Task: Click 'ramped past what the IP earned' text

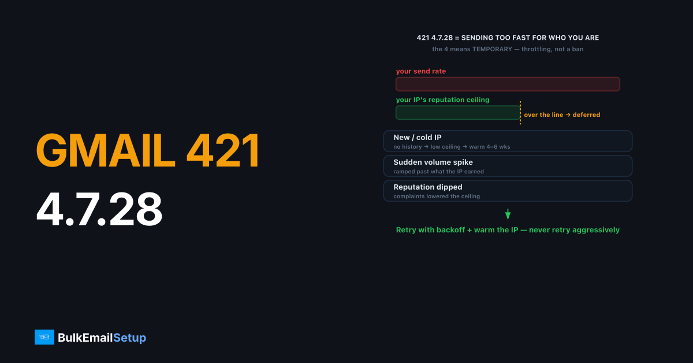Action: [439, 172]
